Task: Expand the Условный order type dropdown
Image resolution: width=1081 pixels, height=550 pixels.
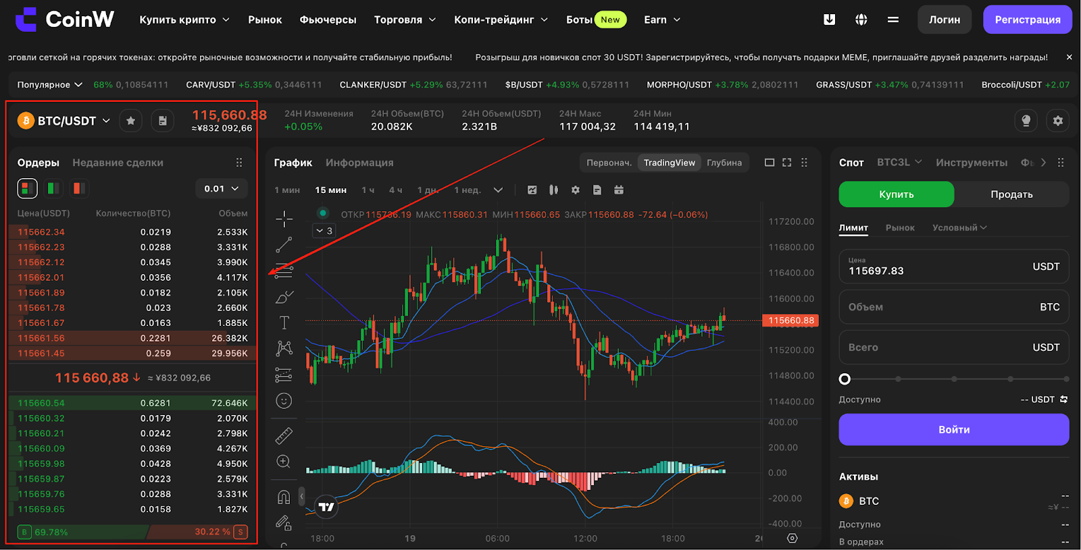Action: [x=959, y=227]
